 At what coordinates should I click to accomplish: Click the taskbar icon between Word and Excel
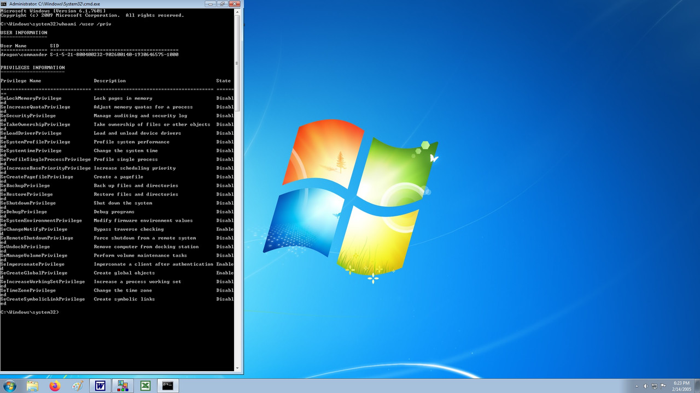click(x=123, y=386)
